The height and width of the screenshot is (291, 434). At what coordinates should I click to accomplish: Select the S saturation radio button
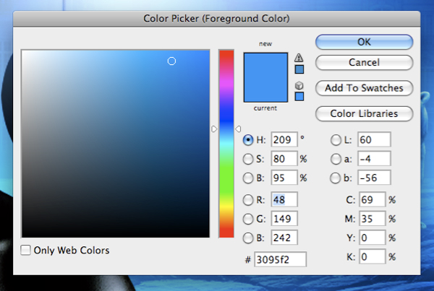pos(248,159)
